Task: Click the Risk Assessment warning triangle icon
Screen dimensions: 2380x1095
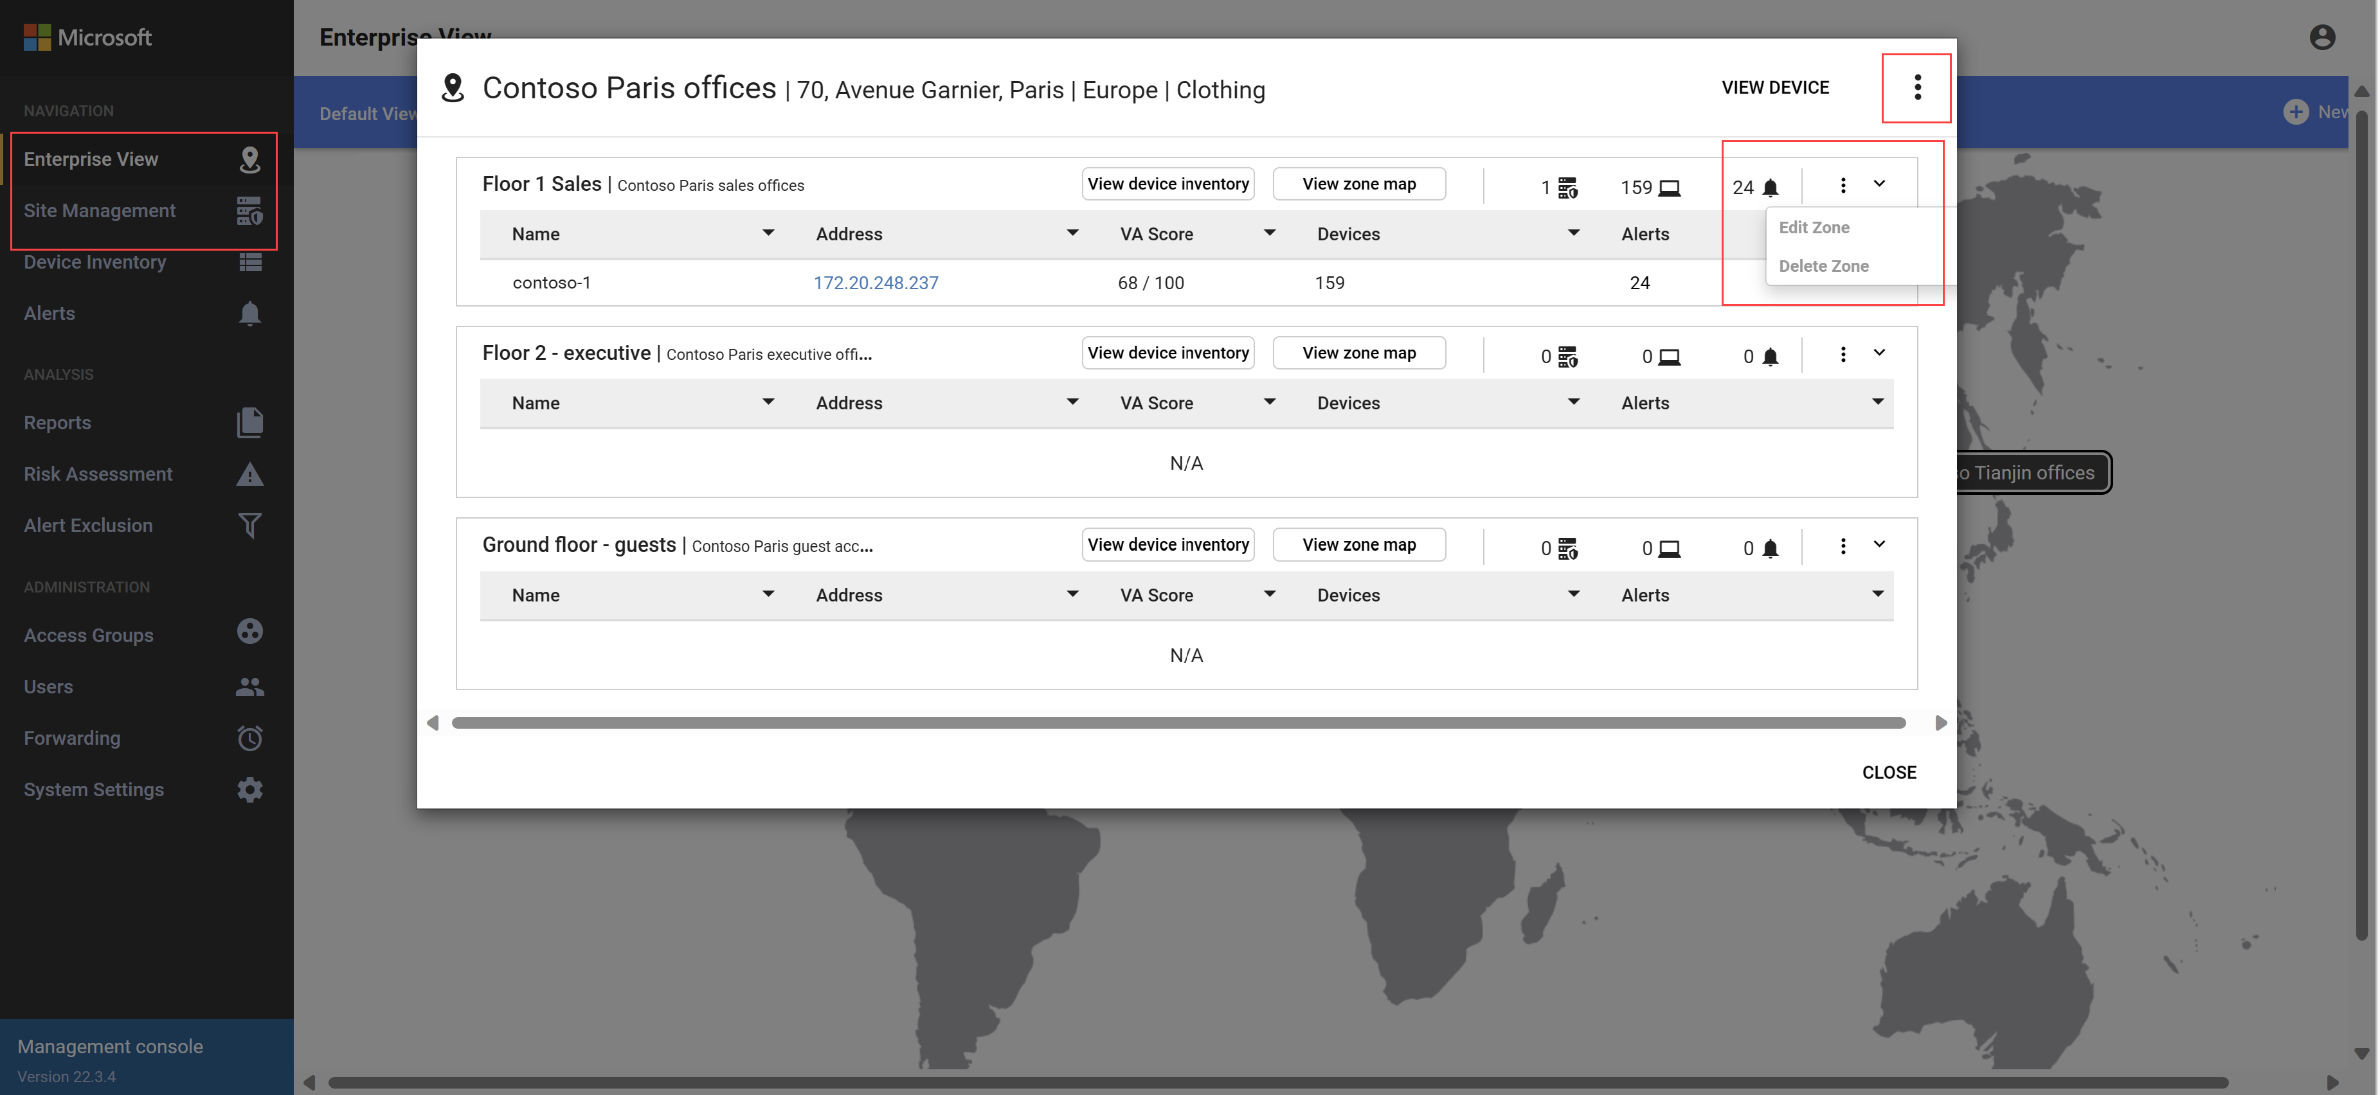Action: pyautogui.click(x=249, y=474)
